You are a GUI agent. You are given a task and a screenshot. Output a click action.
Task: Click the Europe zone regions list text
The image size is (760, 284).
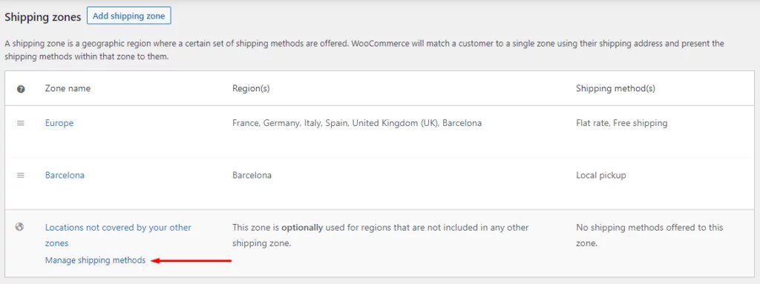tap(357, 123)
